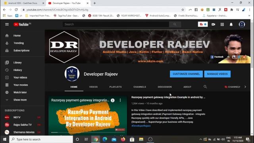Open the account avatar menu
254x143 pixels.
point(242,25)
